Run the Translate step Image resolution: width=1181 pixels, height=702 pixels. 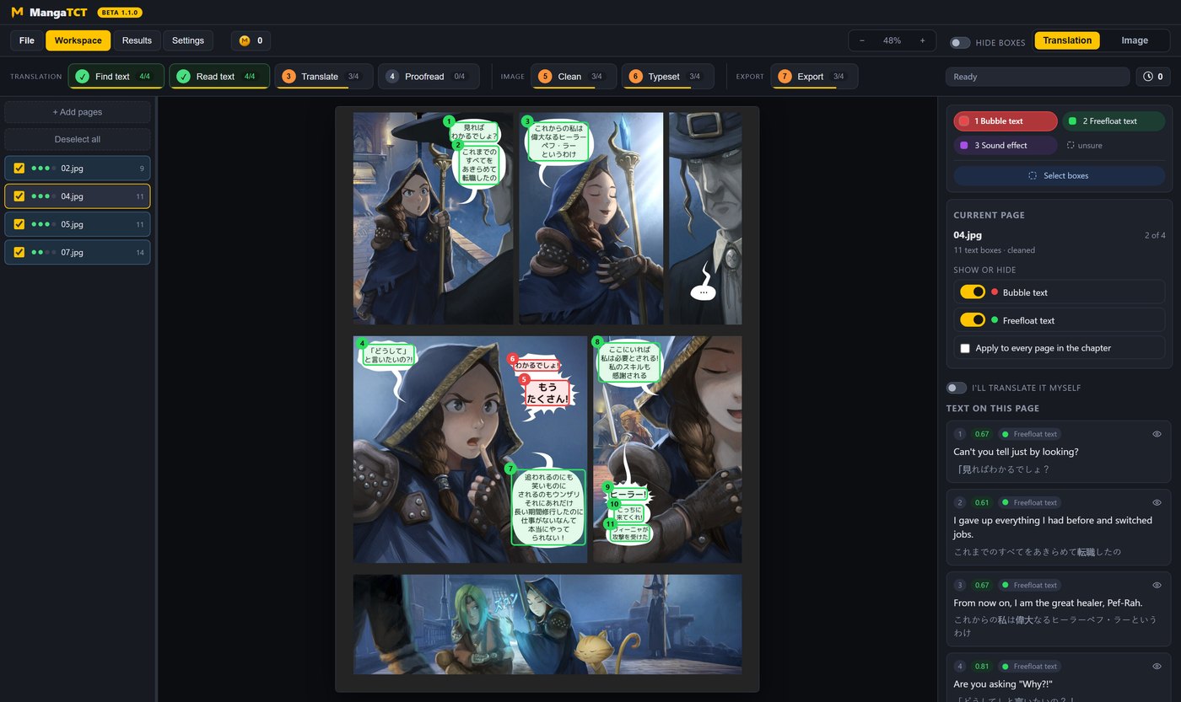(323, 76)
